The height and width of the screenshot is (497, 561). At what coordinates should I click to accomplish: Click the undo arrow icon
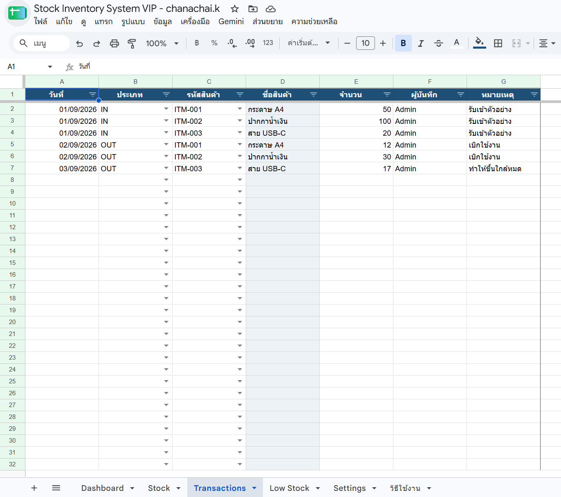pyautogui.click(x=79, y=43)
